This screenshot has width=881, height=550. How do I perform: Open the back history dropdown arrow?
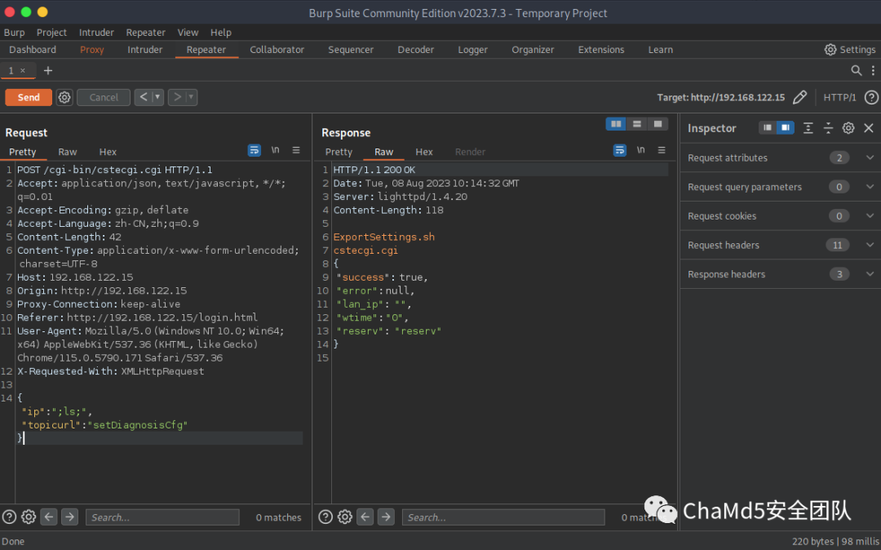pos(158,97)
